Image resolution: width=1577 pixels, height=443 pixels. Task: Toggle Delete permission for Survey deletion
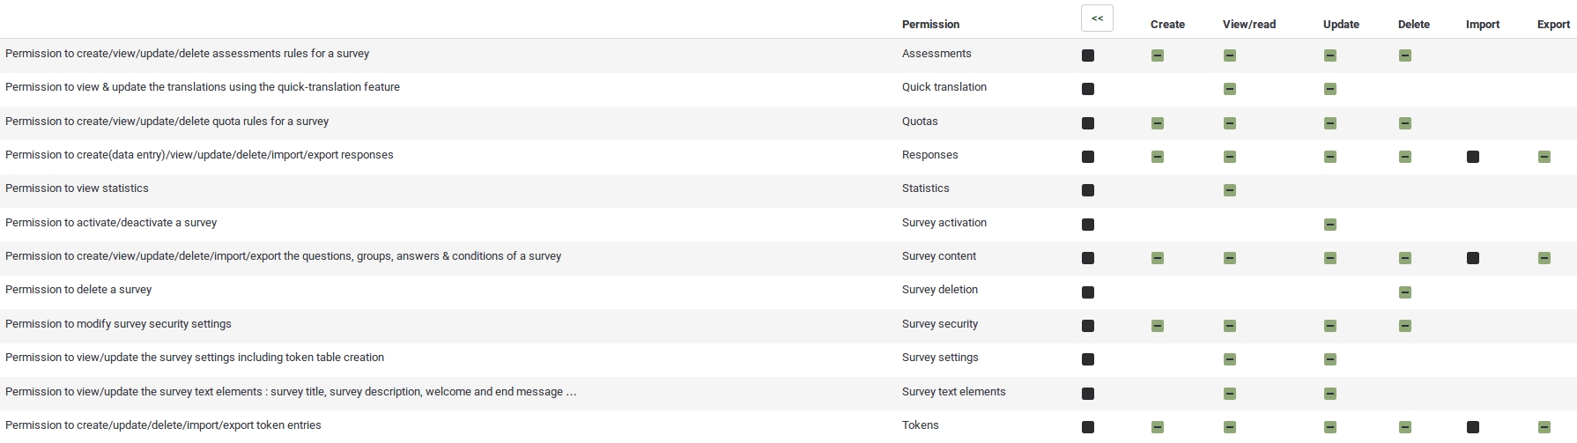pos(1405,292)
